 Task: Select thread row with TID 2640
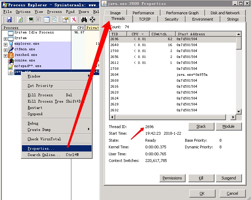[173, 45]
